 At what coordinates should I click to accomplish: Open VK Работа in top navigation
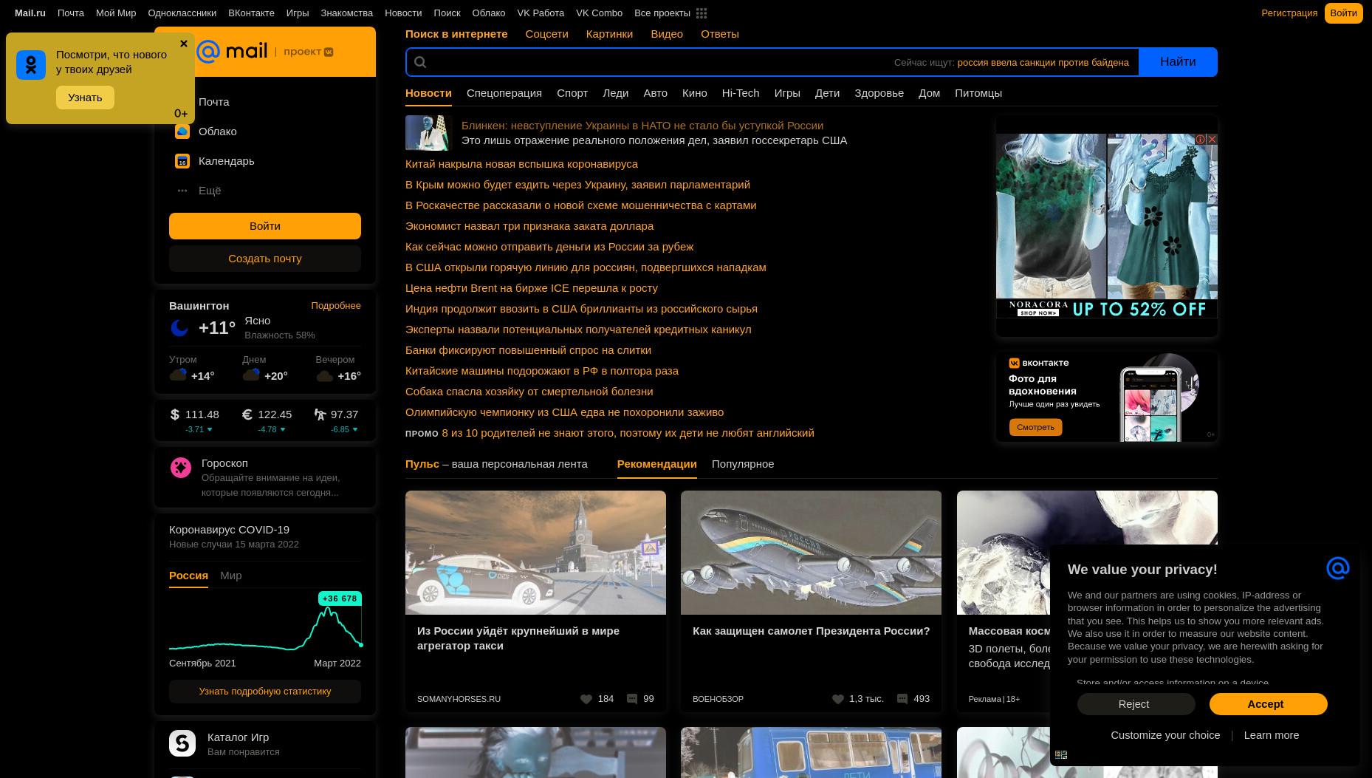[x=541, y=13]
